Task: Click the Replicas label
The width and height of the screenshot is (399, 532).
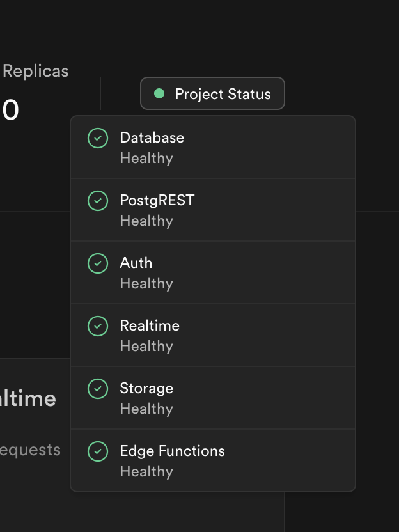Action: pos(35,71)
